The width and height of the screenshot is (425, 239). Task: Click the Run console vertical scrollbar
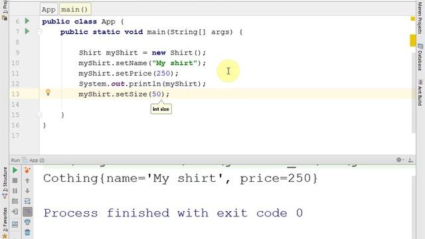click(x=413, y=207)
